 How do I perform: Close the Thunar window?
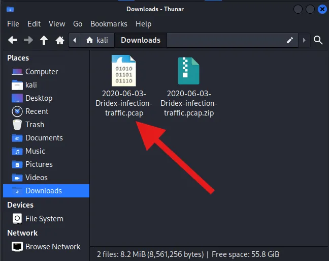click(322, 9)
